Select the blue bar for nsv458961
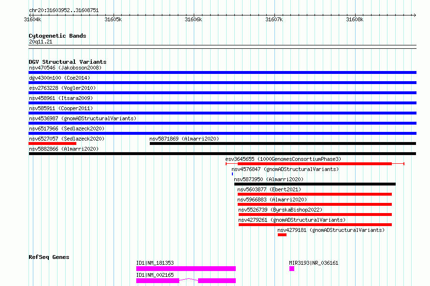Screen dimensions: 430x286 tap(222, 103)
